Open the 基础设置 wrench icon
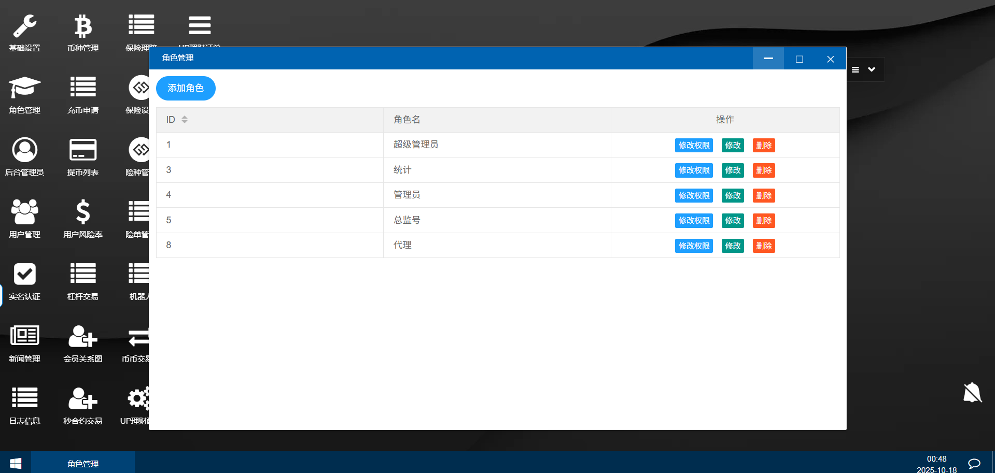This screenshot has width=995, height=473. [24, 27]
